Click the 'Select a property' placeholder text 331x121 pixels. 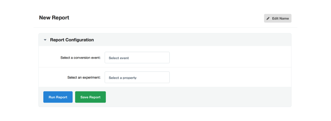coord(123,78)
